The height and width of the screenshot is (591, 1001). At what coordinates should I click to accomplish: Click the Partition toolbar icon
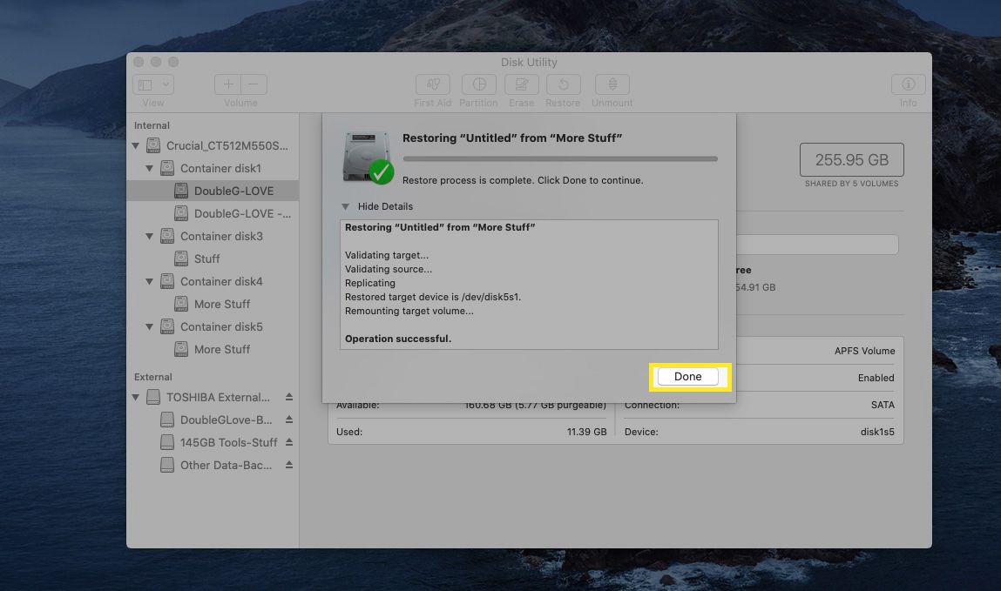pyautogui.click(x=478, y=84)
